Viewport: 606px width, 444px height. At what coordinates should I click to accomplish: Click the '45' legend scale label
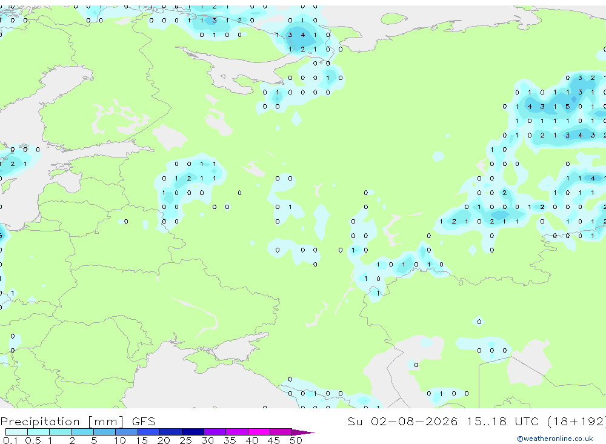[x=274, y=440]
